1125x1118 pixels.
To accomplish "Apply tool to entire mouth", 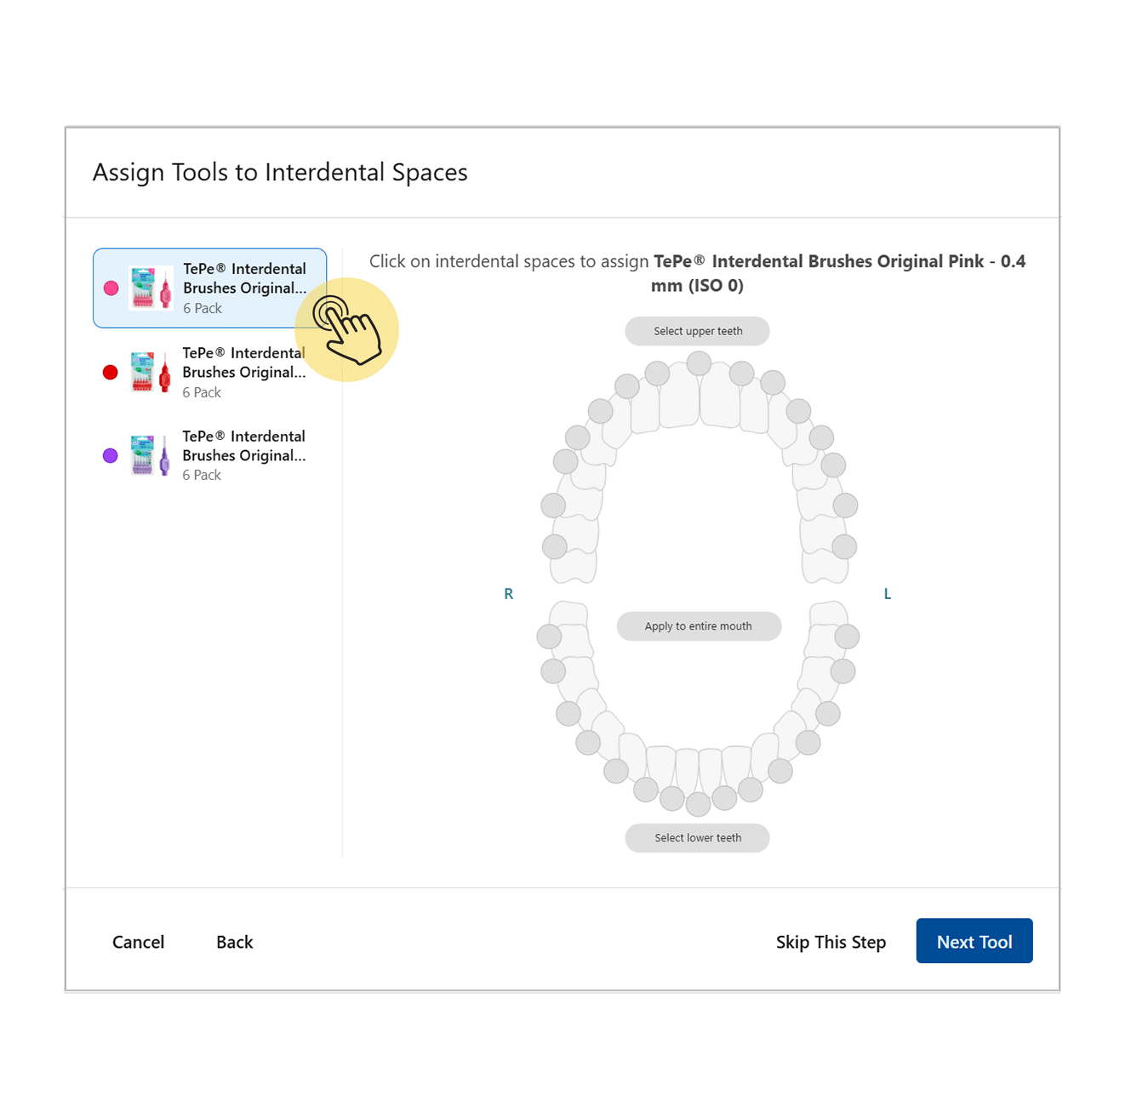I will 699,626.
